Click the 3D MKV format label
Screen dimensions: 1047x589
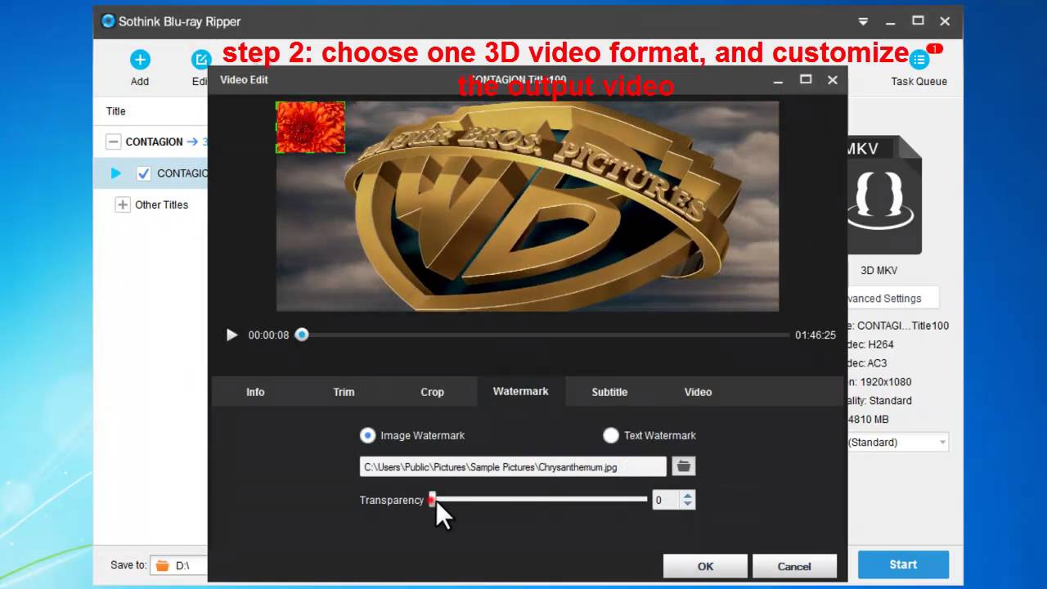pos(879,271)
